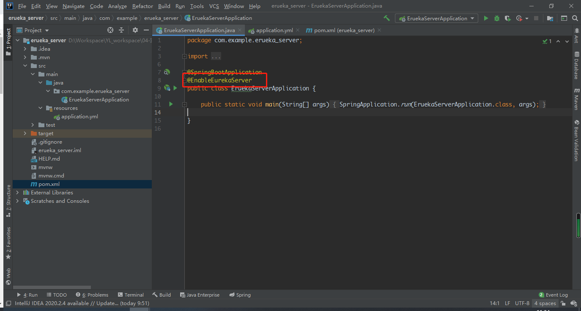Collapse the erueka_server root folder
Viewport: 581px width, 311px height.
point(18,41)
